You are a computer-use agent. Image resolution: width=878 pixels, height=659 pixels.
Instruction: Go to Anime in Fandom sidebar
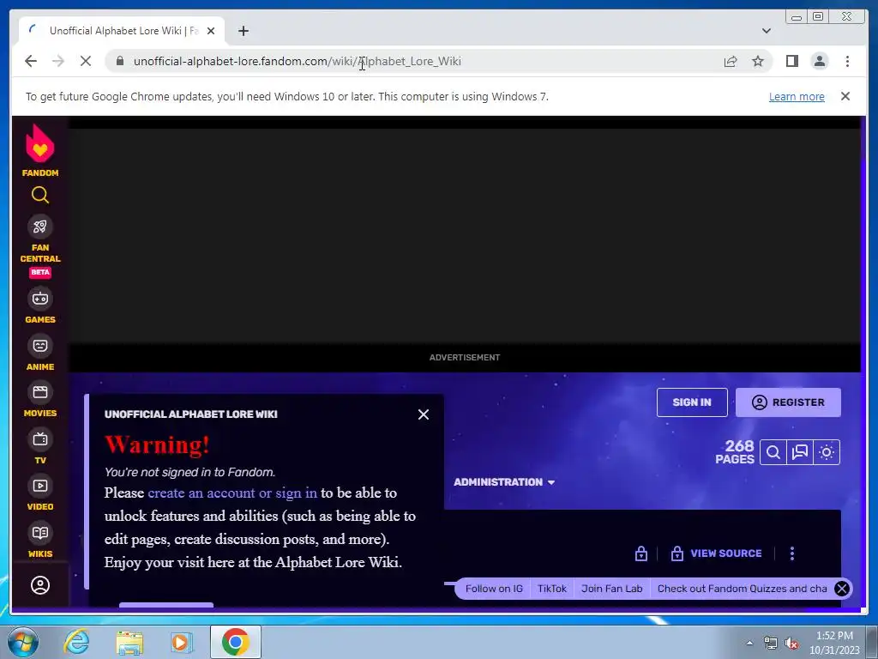coord(39,353)
